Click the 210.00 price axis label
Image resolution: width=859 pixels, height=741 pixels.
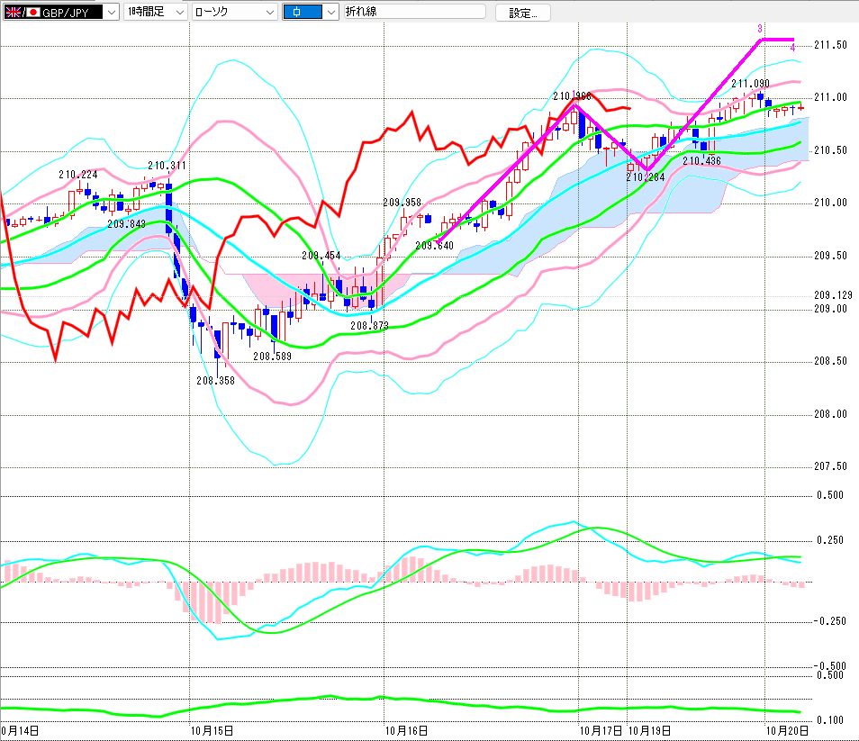click(x=830, y=203)
